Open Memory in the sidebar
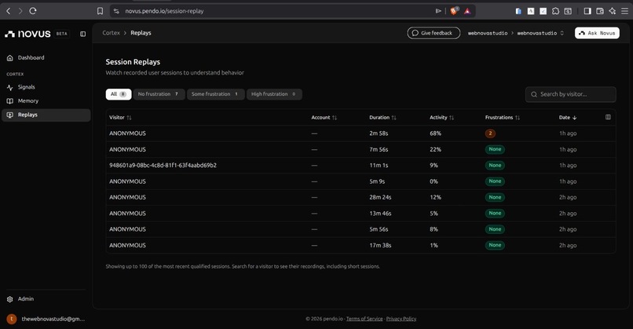 (x=46, y=101)
